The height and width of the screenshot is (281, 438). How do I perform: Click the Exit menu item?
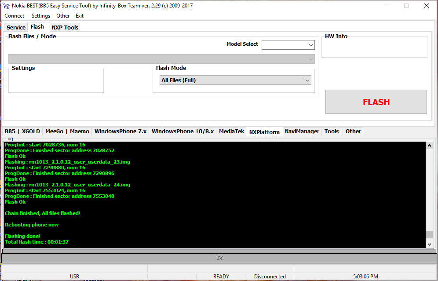click(x=80, y=16)
